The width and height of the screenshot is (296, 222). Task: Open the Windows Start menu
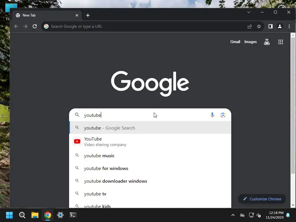coord(9,215)
